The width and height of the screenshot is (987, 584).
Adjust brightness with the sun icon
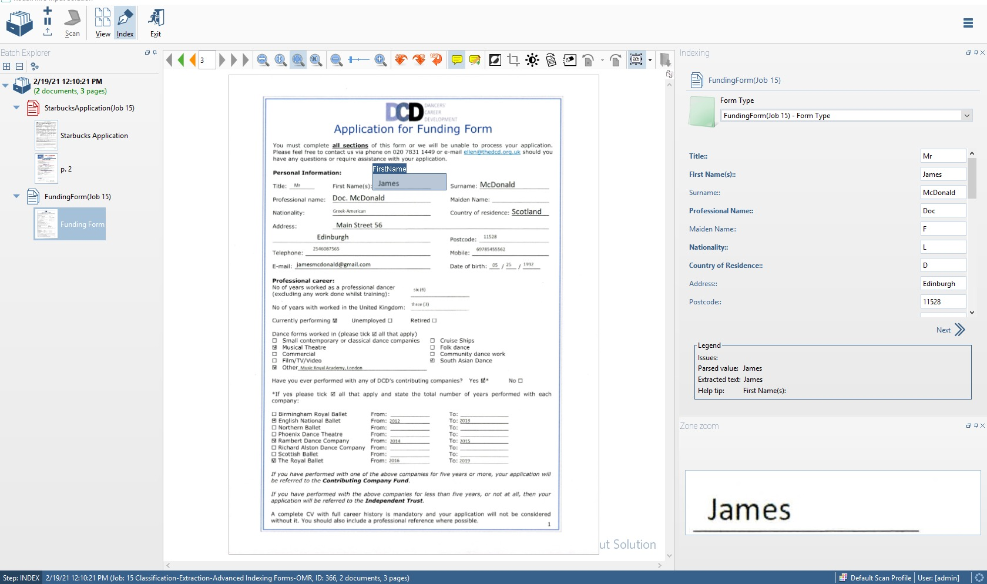pyautogui.click(x=532, y=59)
